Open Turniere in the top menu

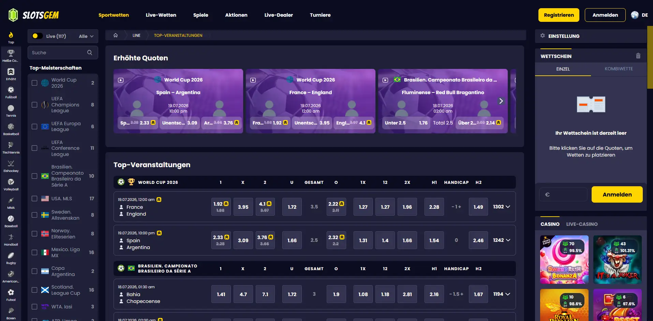pos(320,15)
